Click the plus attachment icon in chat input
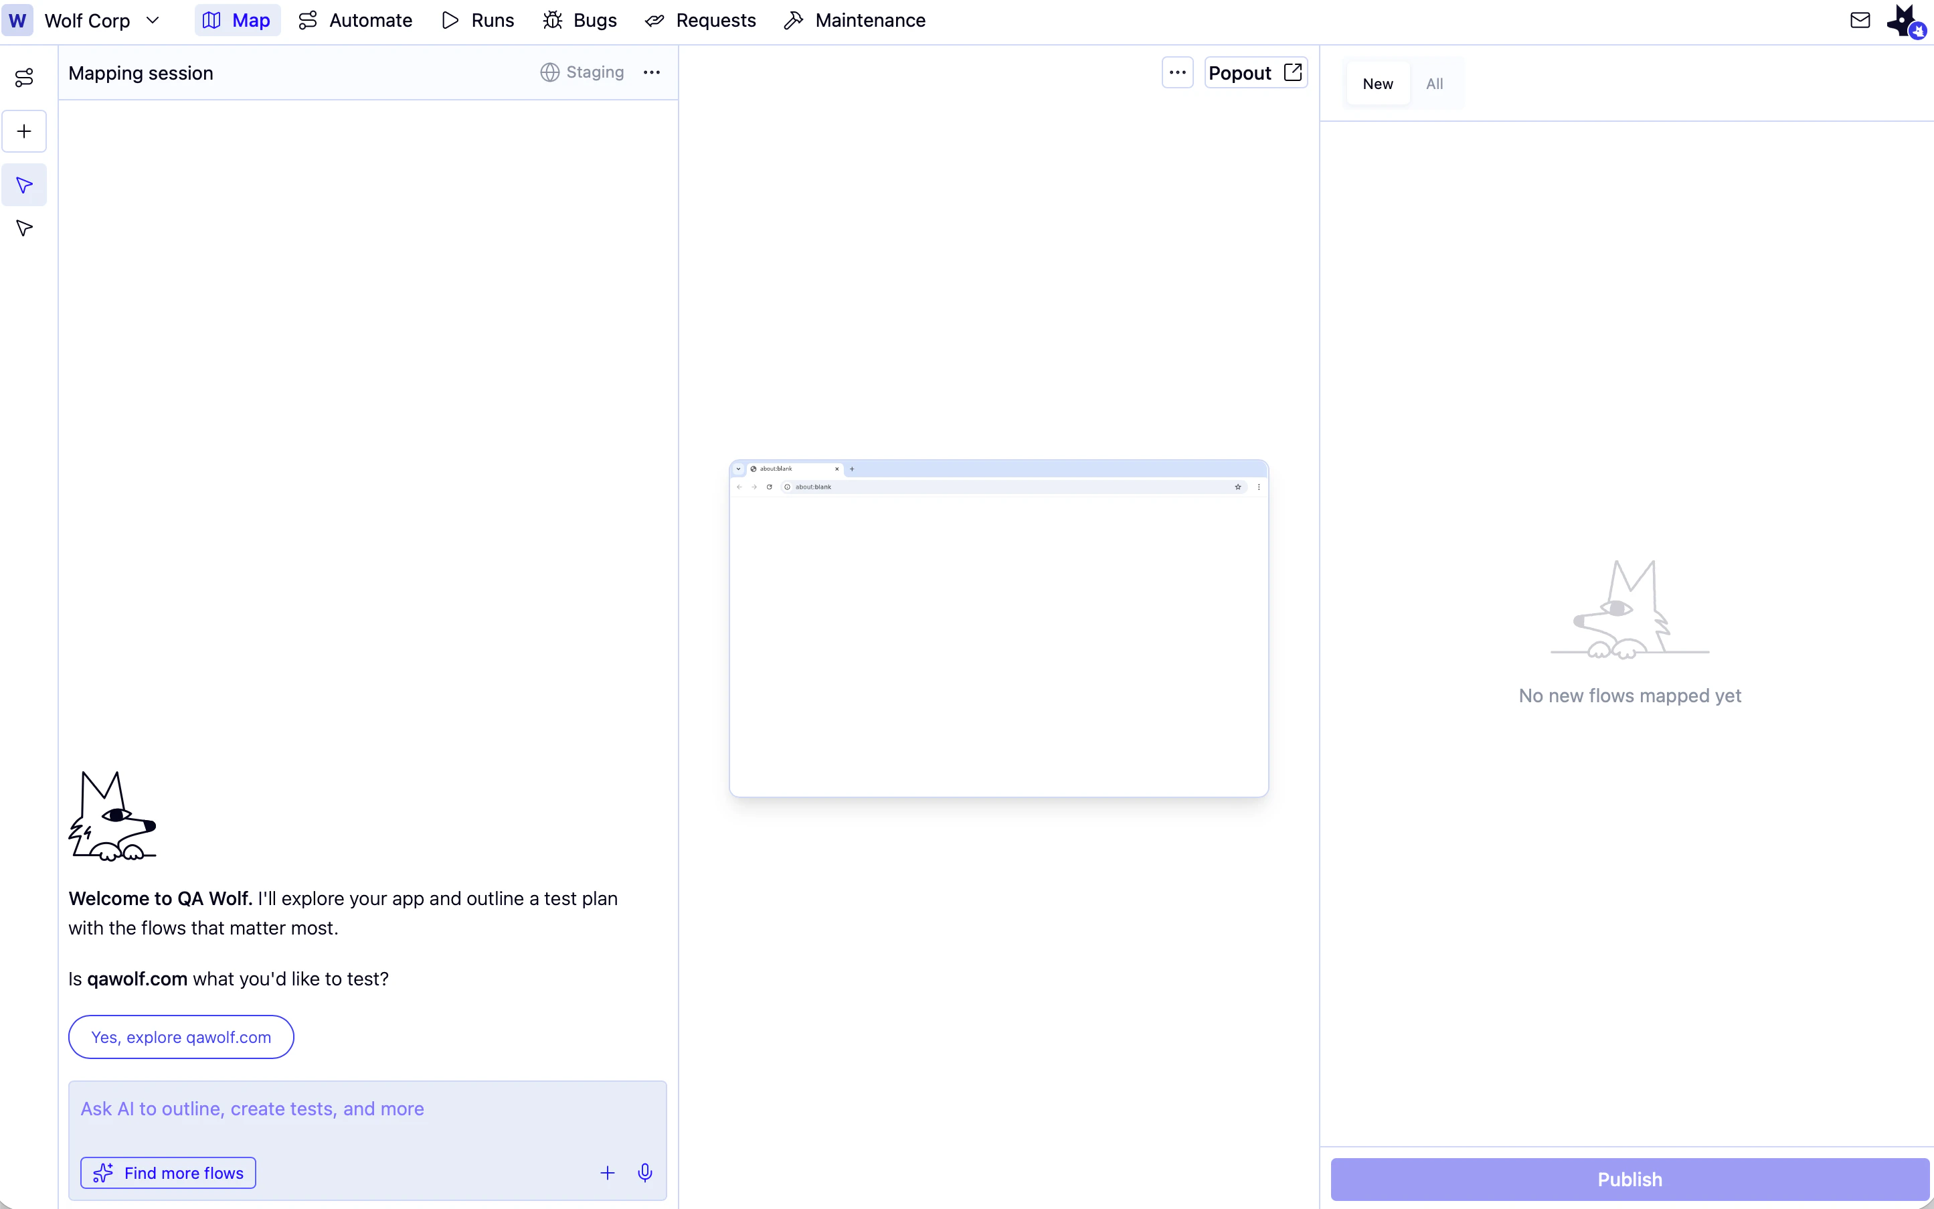The image size is (1934, 1209). point(608,1172)
